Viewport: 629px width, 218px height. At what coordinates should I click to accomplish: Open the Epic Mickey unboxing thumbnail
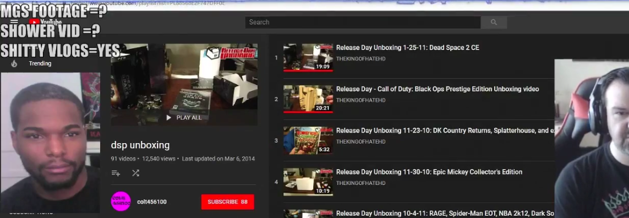pos(308,182)
